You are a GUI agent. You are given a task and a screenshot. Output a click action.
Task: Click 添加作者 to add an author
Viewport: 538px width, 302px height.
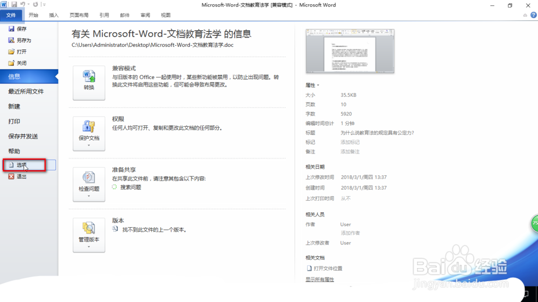coord(350,233)
